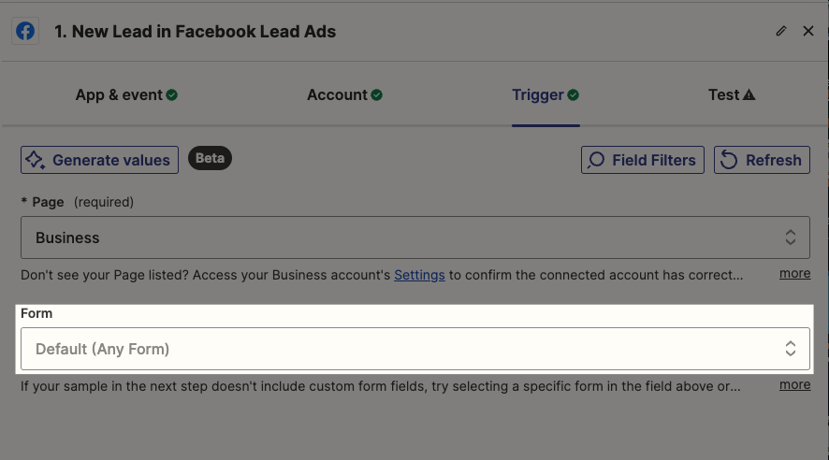
Task: Open the Settings link in help text
Action: pyautogui.click(x=419, y=275)
